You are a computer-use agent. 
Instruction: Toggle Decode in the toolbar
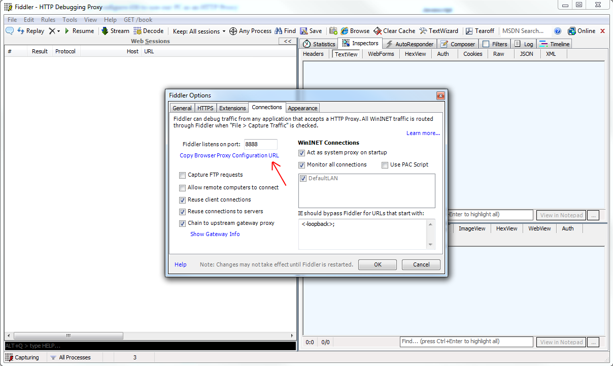149,31
